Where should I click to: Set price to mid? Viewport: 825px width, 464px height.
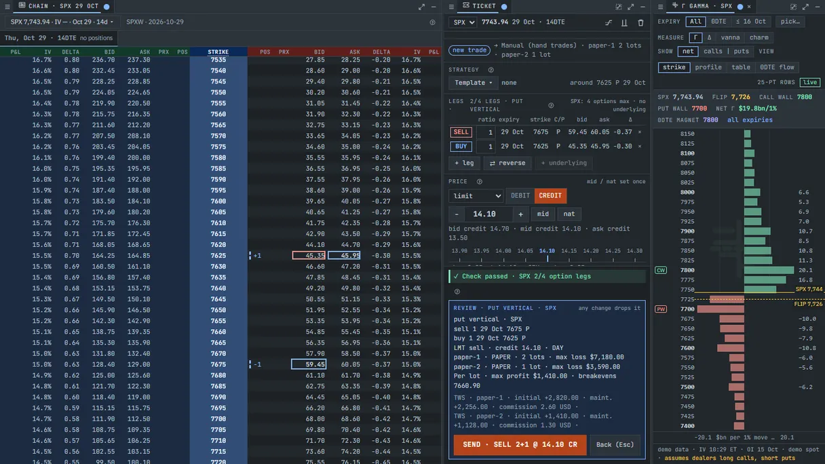[543, 214]
